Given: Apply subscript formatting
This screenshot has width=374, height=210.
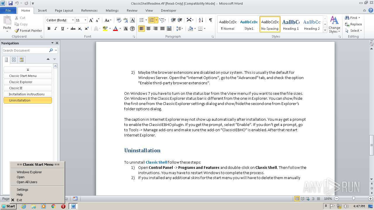Looking at the screenshot, I should [80, 29].
